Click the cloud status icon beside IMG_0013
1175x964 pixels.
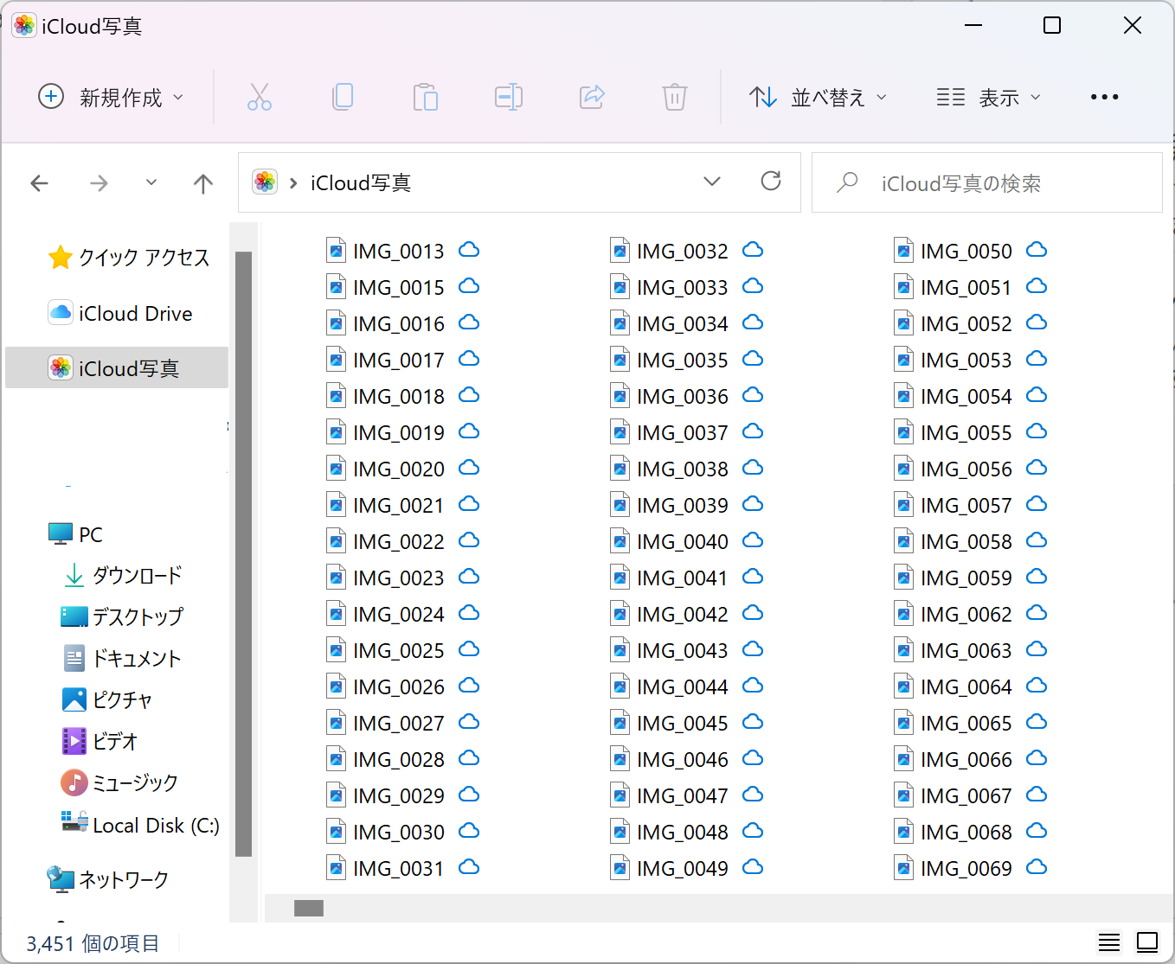pos(469,250)
